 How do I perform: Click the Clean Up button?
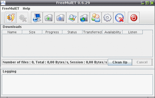point(120,62)
